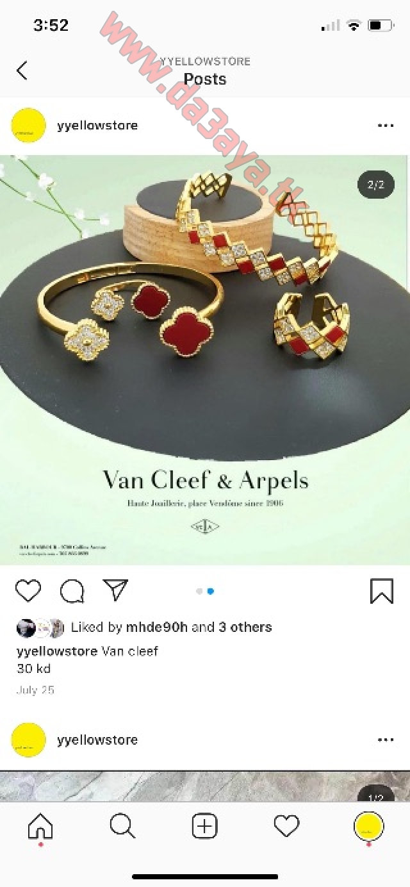Screen dimensions: 410x887
Task: Open the Search tab with magnifier icon
Action: (x=122, y=826)
